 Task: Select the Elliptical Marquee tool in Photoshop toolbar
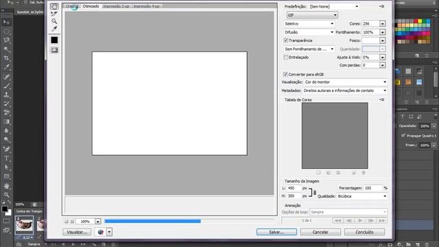tap(6, 32)
